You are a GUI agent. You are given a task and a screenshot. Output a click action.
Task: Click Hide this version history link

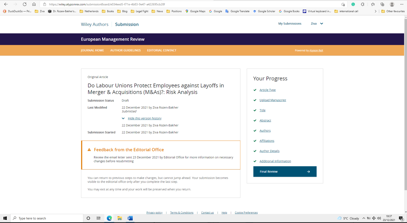point(145,118)
